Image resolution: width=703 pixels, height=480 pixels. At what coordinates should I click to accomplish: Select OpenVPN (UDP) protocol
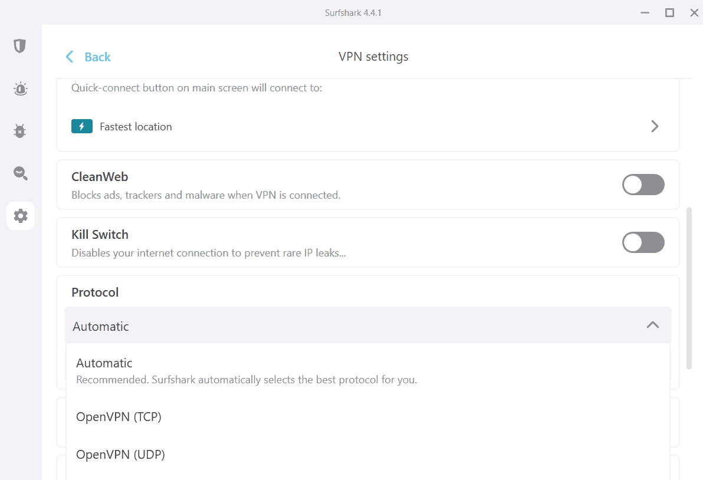point(120,454)
